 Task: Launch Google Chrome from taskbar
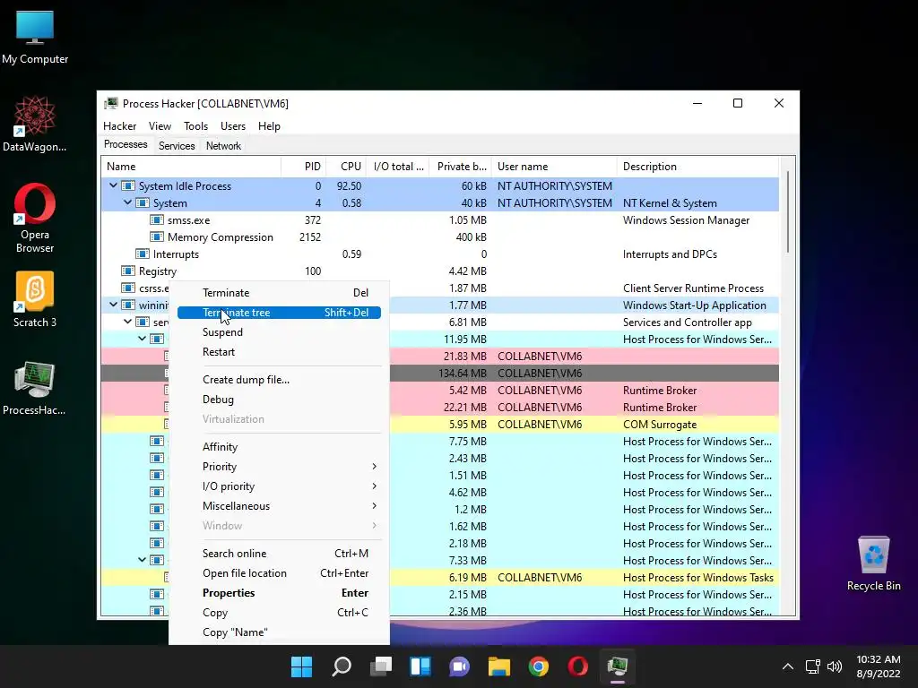click(x=539, y=666)
